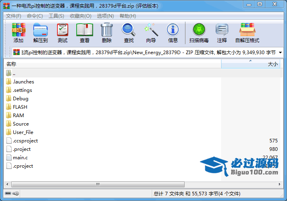The height and width of the screenshot is (201, 287).
Task: Click the archive icon in address bar
Action: [16, 52]
